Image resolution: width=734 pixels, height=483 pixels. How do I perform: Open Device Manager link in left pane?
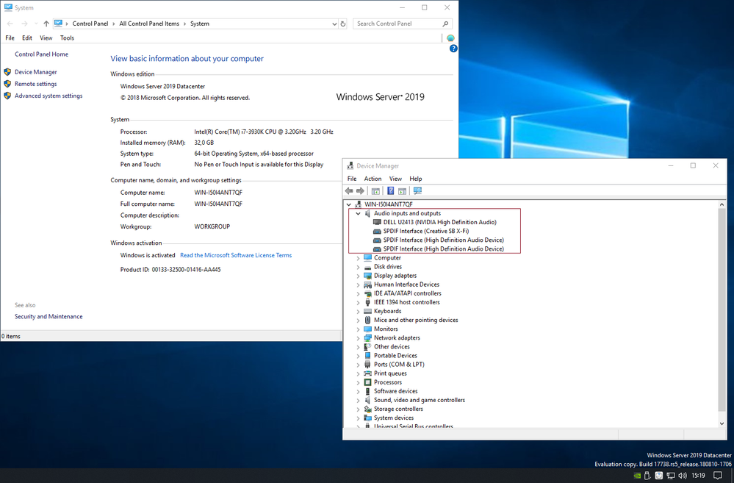(35, 72)
